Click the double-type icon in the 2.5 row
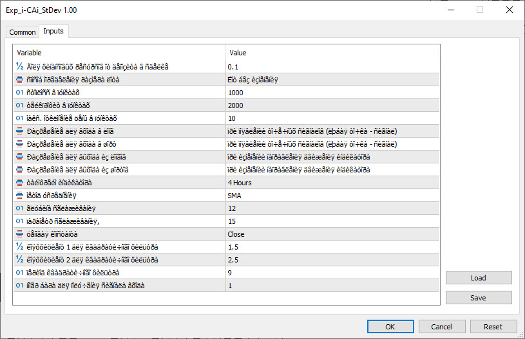 point(19,260)
